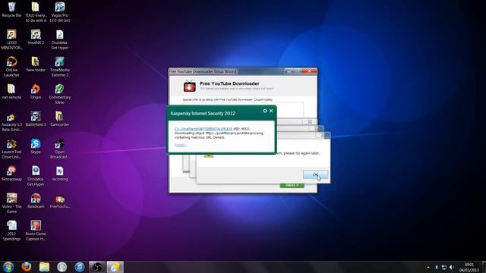Image resolution: width=486 pixels, height=273 pixels.
Task: Open Windows Explorer folder in taskbar
Action: [44, 267]
